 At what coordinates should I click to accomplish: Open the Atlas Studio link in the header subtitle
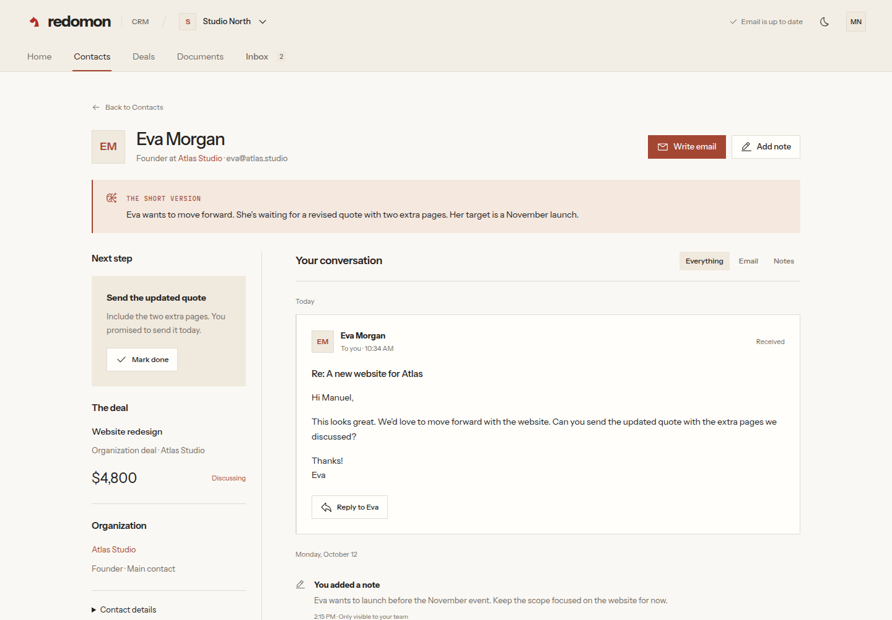200,159
